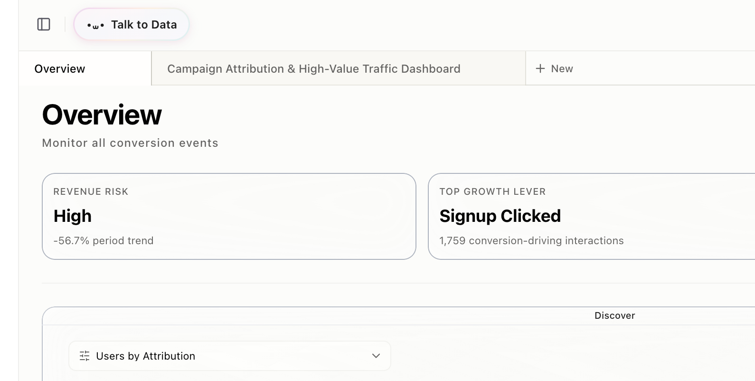Screen dimensions: 755x381
Task: Select the -56.7% period trend text
Action: click(x=104, y=241)
